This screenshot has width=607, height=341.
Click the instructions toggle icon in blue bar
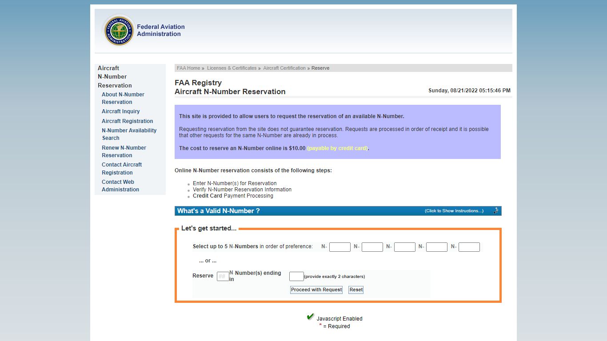pyautogui.click(x=496, y=211)
